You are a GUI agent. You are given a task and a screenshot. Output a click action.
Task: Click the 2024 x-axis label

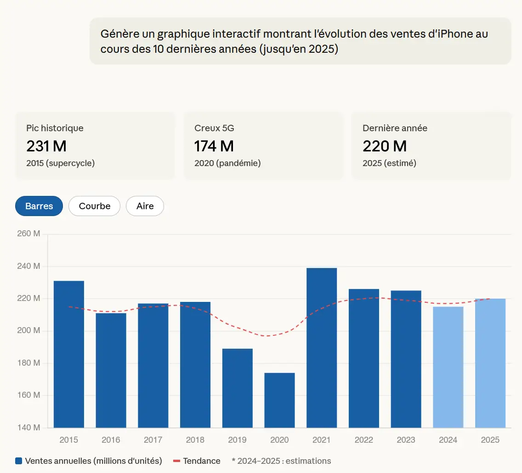point(448,440)
